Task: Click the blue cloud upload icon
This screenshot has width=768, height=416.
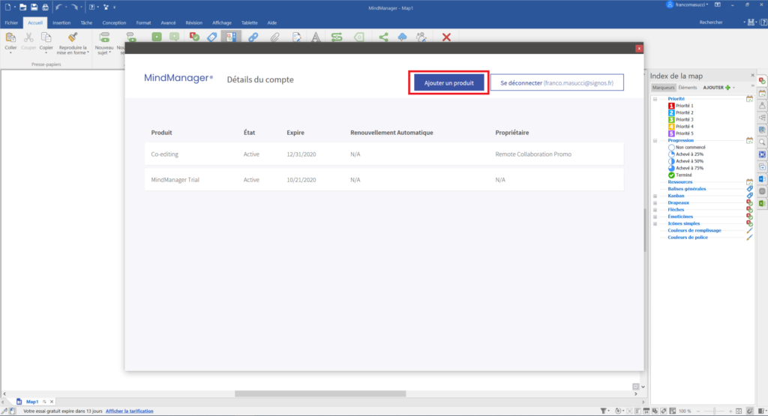Action: coord(402,37)
